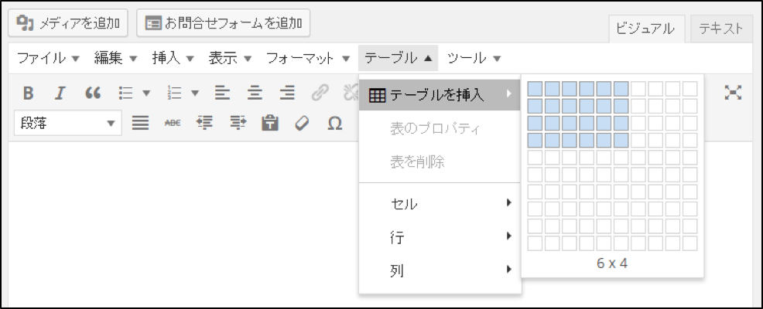Image resolution: width=763 pixels, height=309 pixels.
Task: Center align the text
Action: [x=255, y=93]
